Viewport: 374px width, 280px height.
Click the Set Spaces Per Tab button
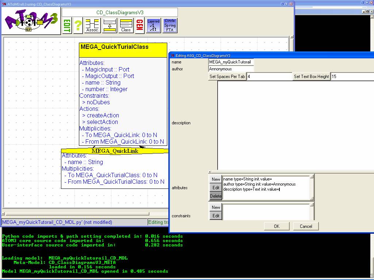pyautogui.click(x=227, y=77)
